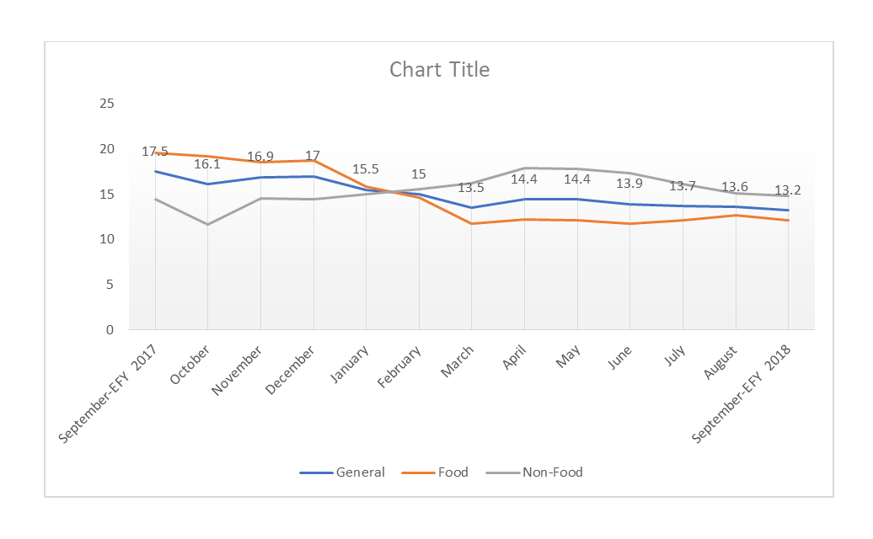Select the 13.9 data label above June
Image resolution: width=873 pixels, height=539 pixels.
(x=629, y=184)
